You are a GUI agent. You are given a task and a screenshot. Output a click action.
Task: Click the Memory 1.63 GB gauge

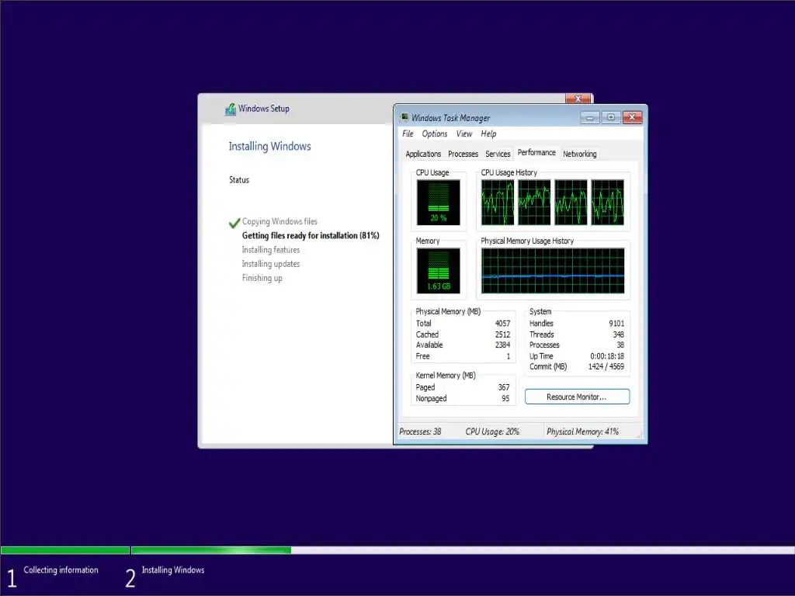point(438,271)
